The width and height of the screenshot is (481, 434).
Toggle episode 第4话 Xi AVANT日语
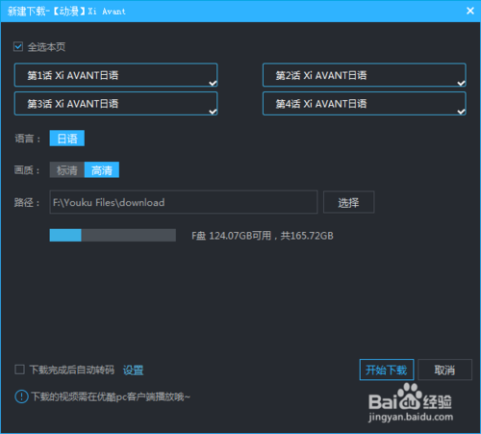pos(365,103)
